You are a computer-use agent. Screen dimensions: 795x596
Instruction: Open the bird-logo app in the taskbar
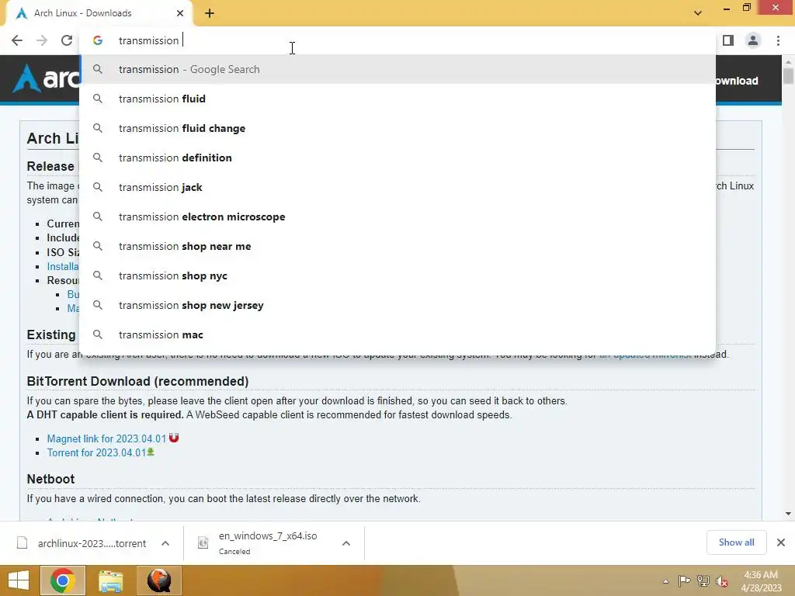pyautogui.click(x=159, y=580)
